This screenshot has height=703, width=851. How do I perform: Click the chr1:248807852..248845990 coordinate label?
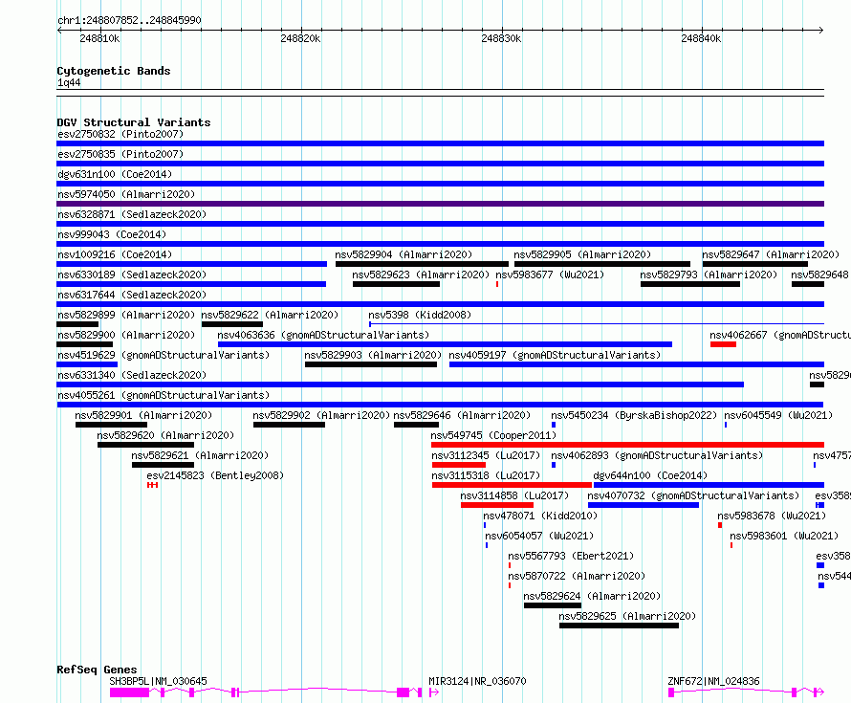(x=129, y=20)
